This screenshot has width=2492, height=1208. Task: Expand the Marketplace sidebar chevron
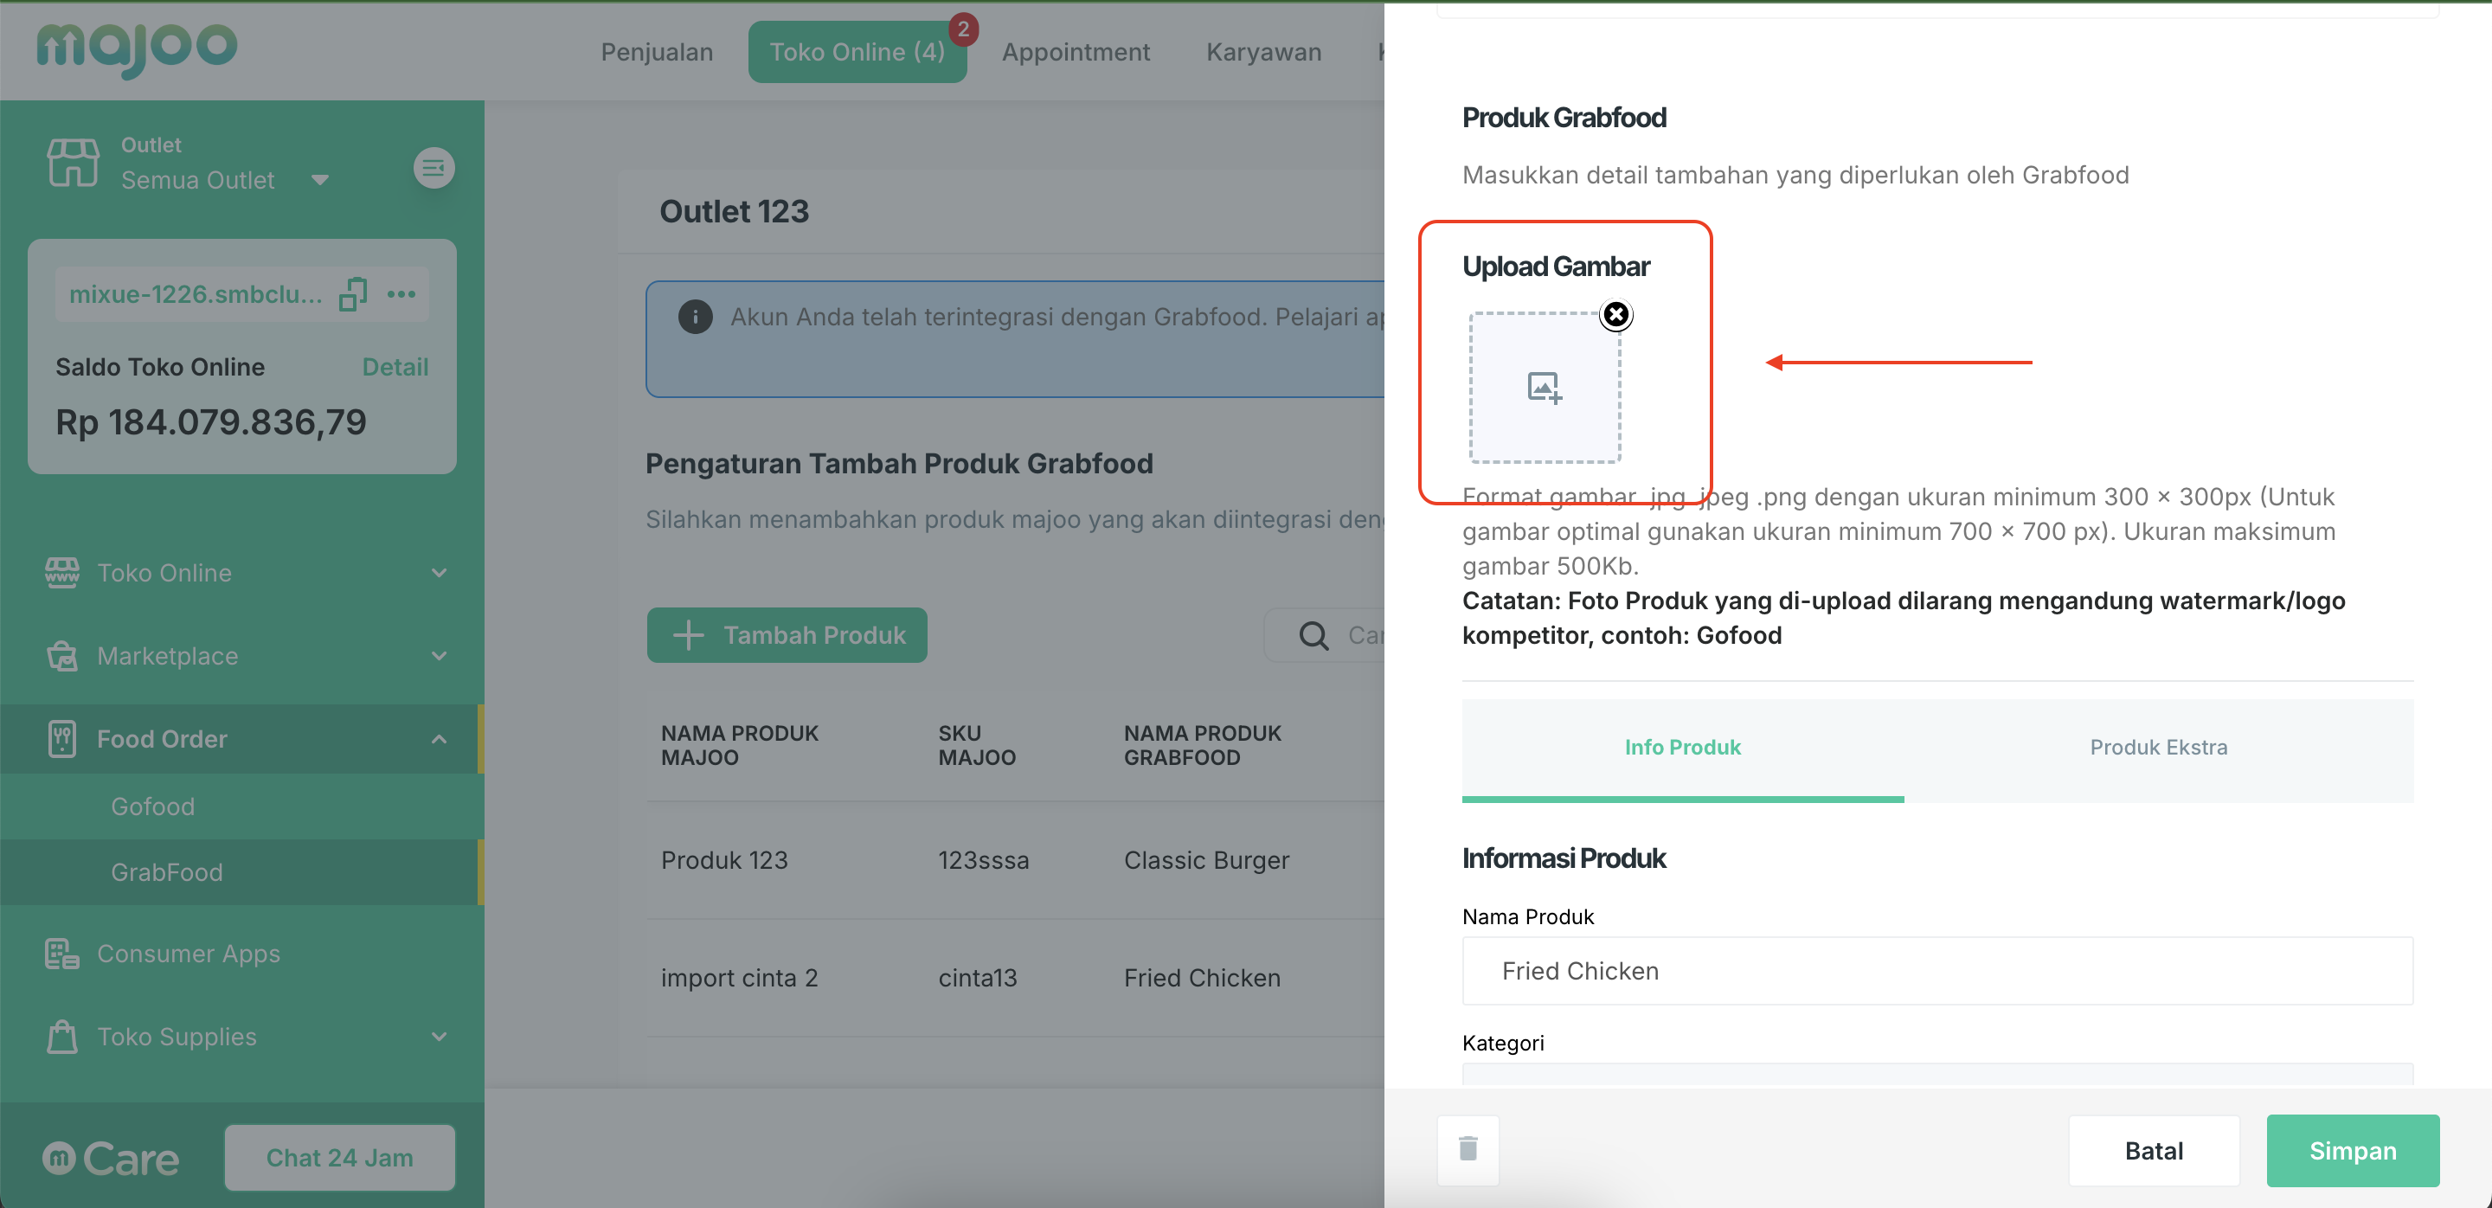point(440,656)
